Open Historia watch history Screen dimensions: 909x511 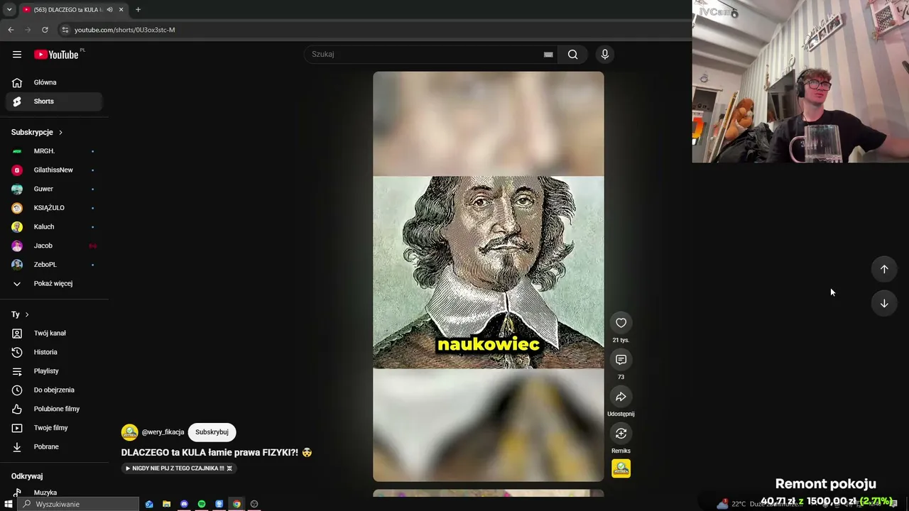coord(54,352)
